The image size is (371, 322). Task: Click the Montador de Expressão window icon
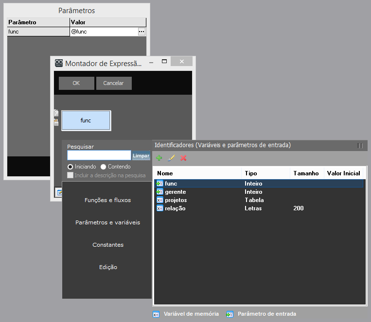59,63
